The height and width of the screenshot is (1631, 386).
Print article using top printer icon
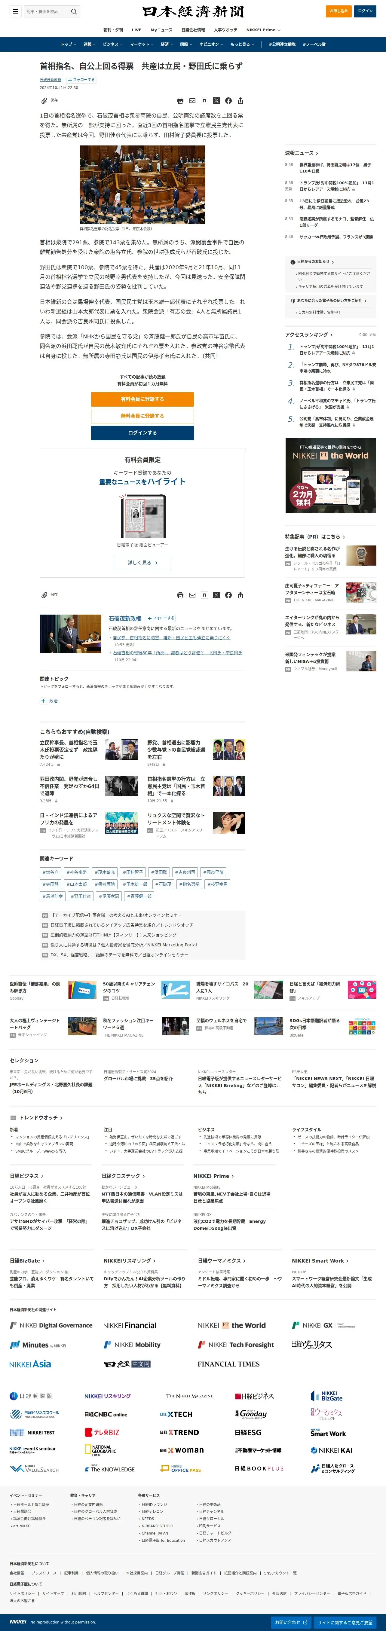(x=180, y=101)
